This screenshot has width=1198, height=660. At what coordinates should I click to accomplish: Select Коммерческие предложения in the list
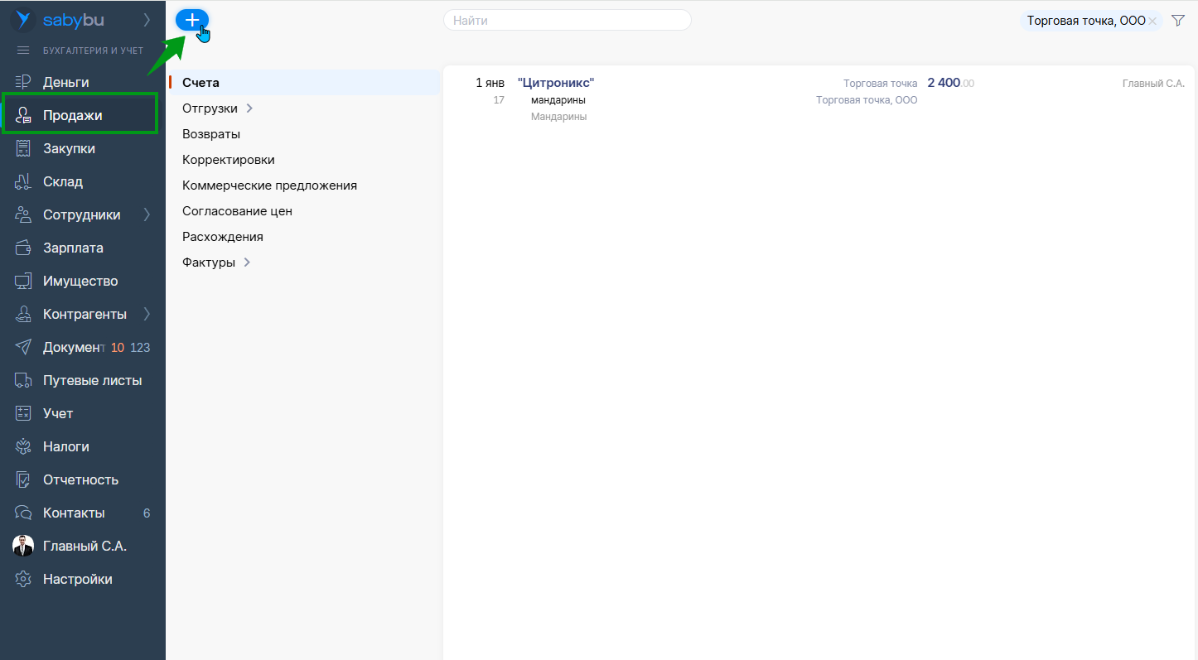pyautogui.click(x=269, y=185)
